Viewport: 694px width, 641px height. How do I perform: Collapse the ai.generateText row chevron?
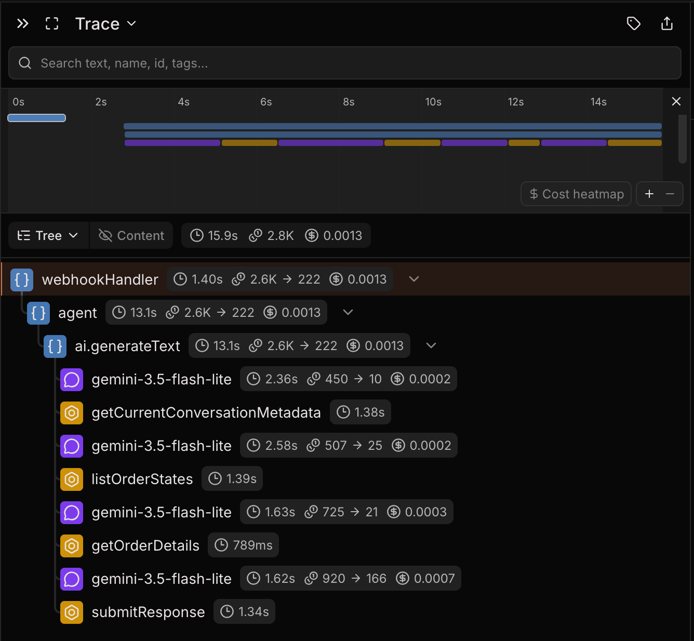click(431, 345)
